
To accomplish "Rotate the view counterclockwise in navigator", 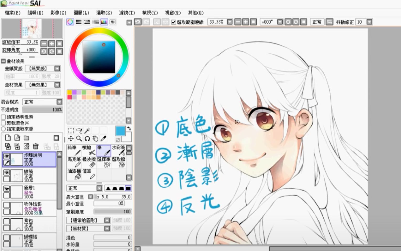I will click(44, 51).
